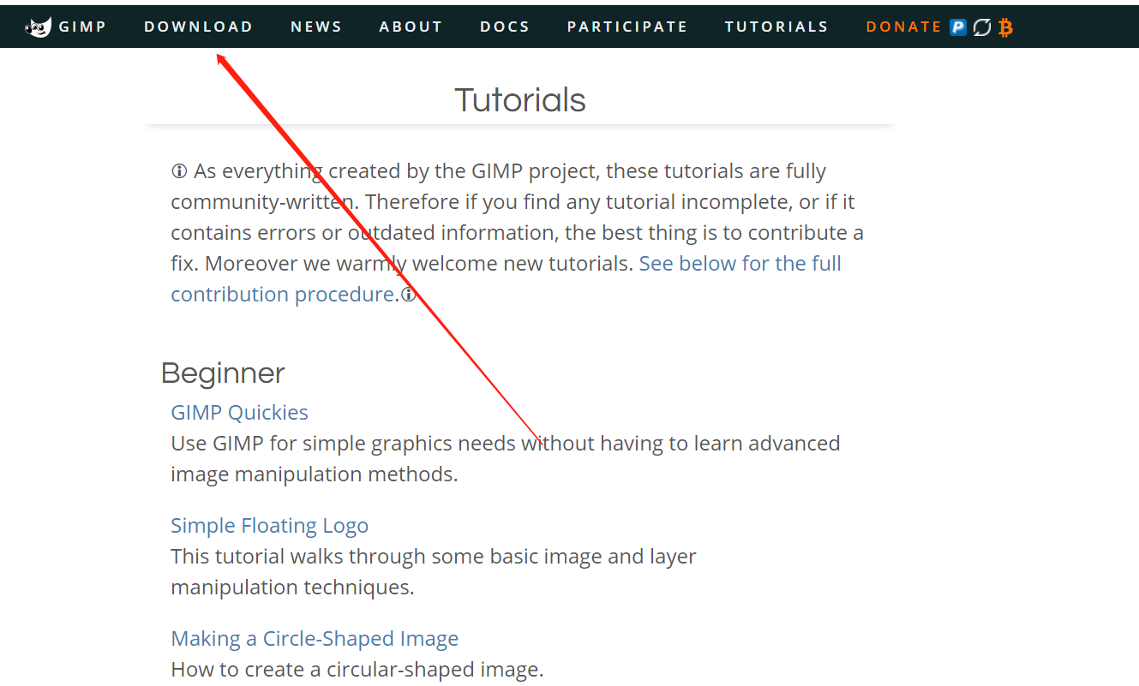Screen dimensions: 1139x686
Task: Open the DOWNLOAD navigation item
Action: [199, 27]
